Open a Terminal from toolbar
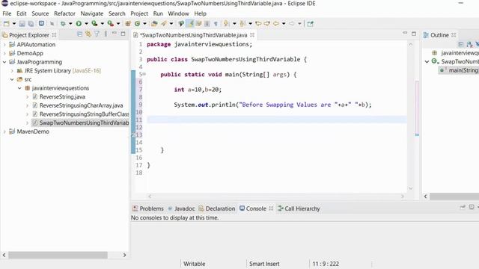The height and width of the screenshot is (269, 479). (41, 23)
